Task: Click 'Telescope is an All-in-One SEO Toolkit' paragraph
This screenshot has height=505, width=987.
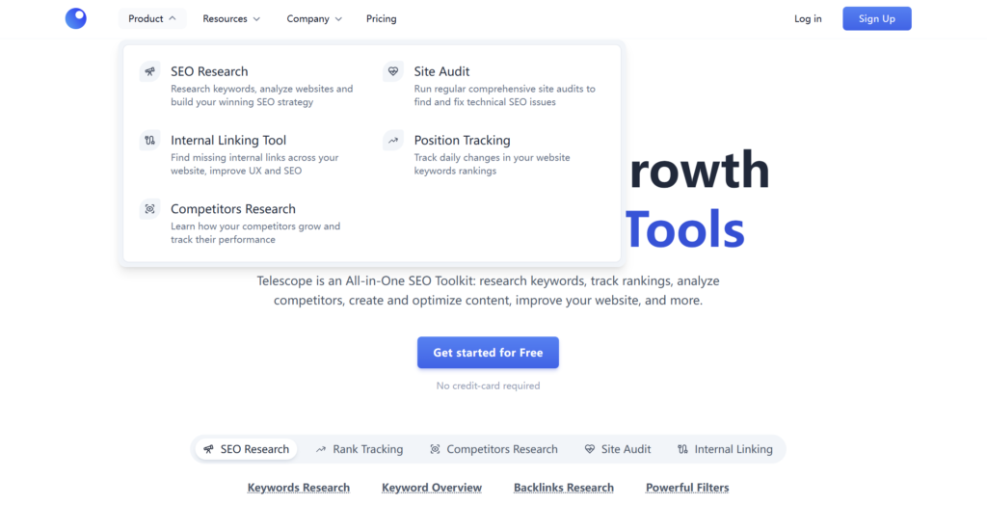Action: click(488, 290)
